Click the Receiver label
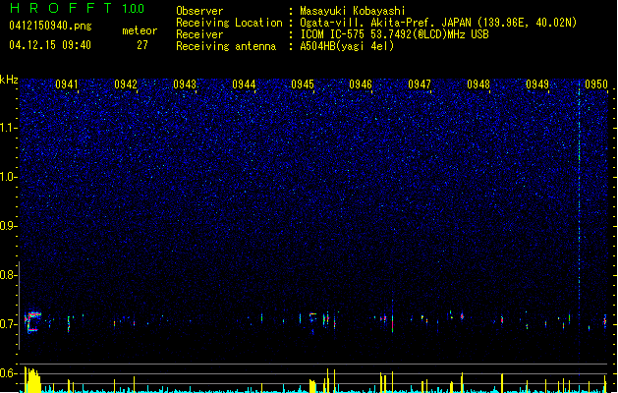 point(199,34)
